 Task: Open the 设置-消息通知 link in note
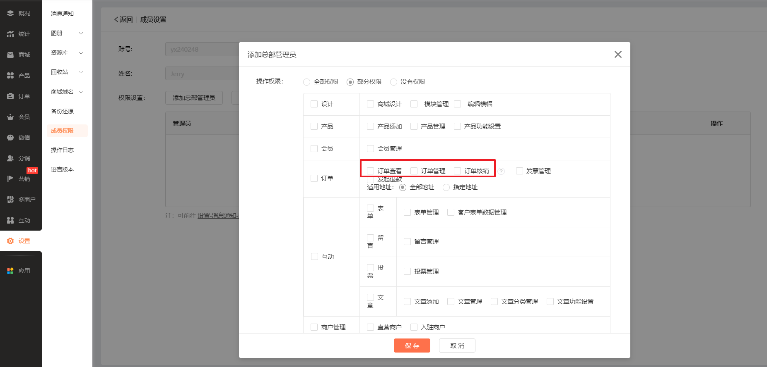[x=218, y=216]
